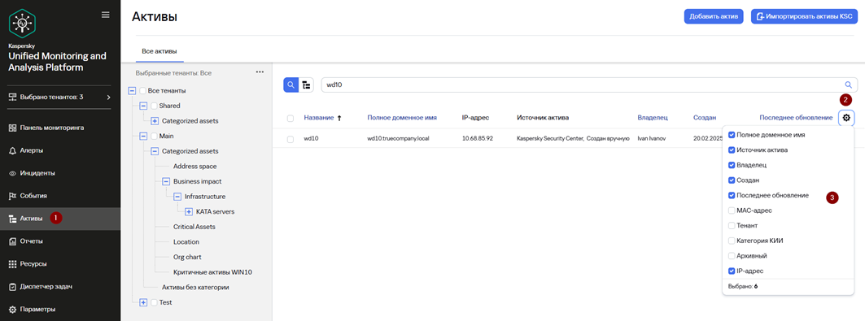The image size is (865, 321).
Task: Enable the МАС-адрес column option
Action: tap(732, 210)
